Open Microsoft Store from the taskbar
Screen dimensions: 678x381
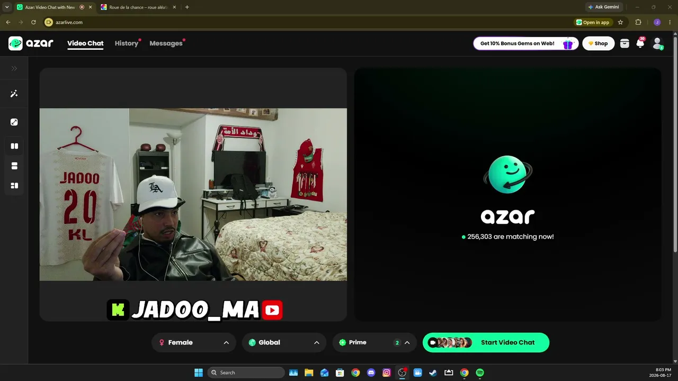pyautogui.click(x=340, y=373)
